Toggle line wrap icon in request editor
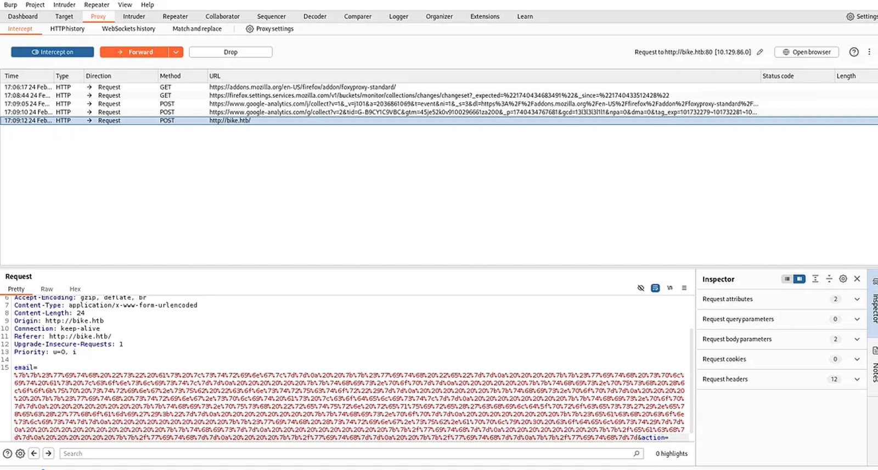 tap(655, 288)
